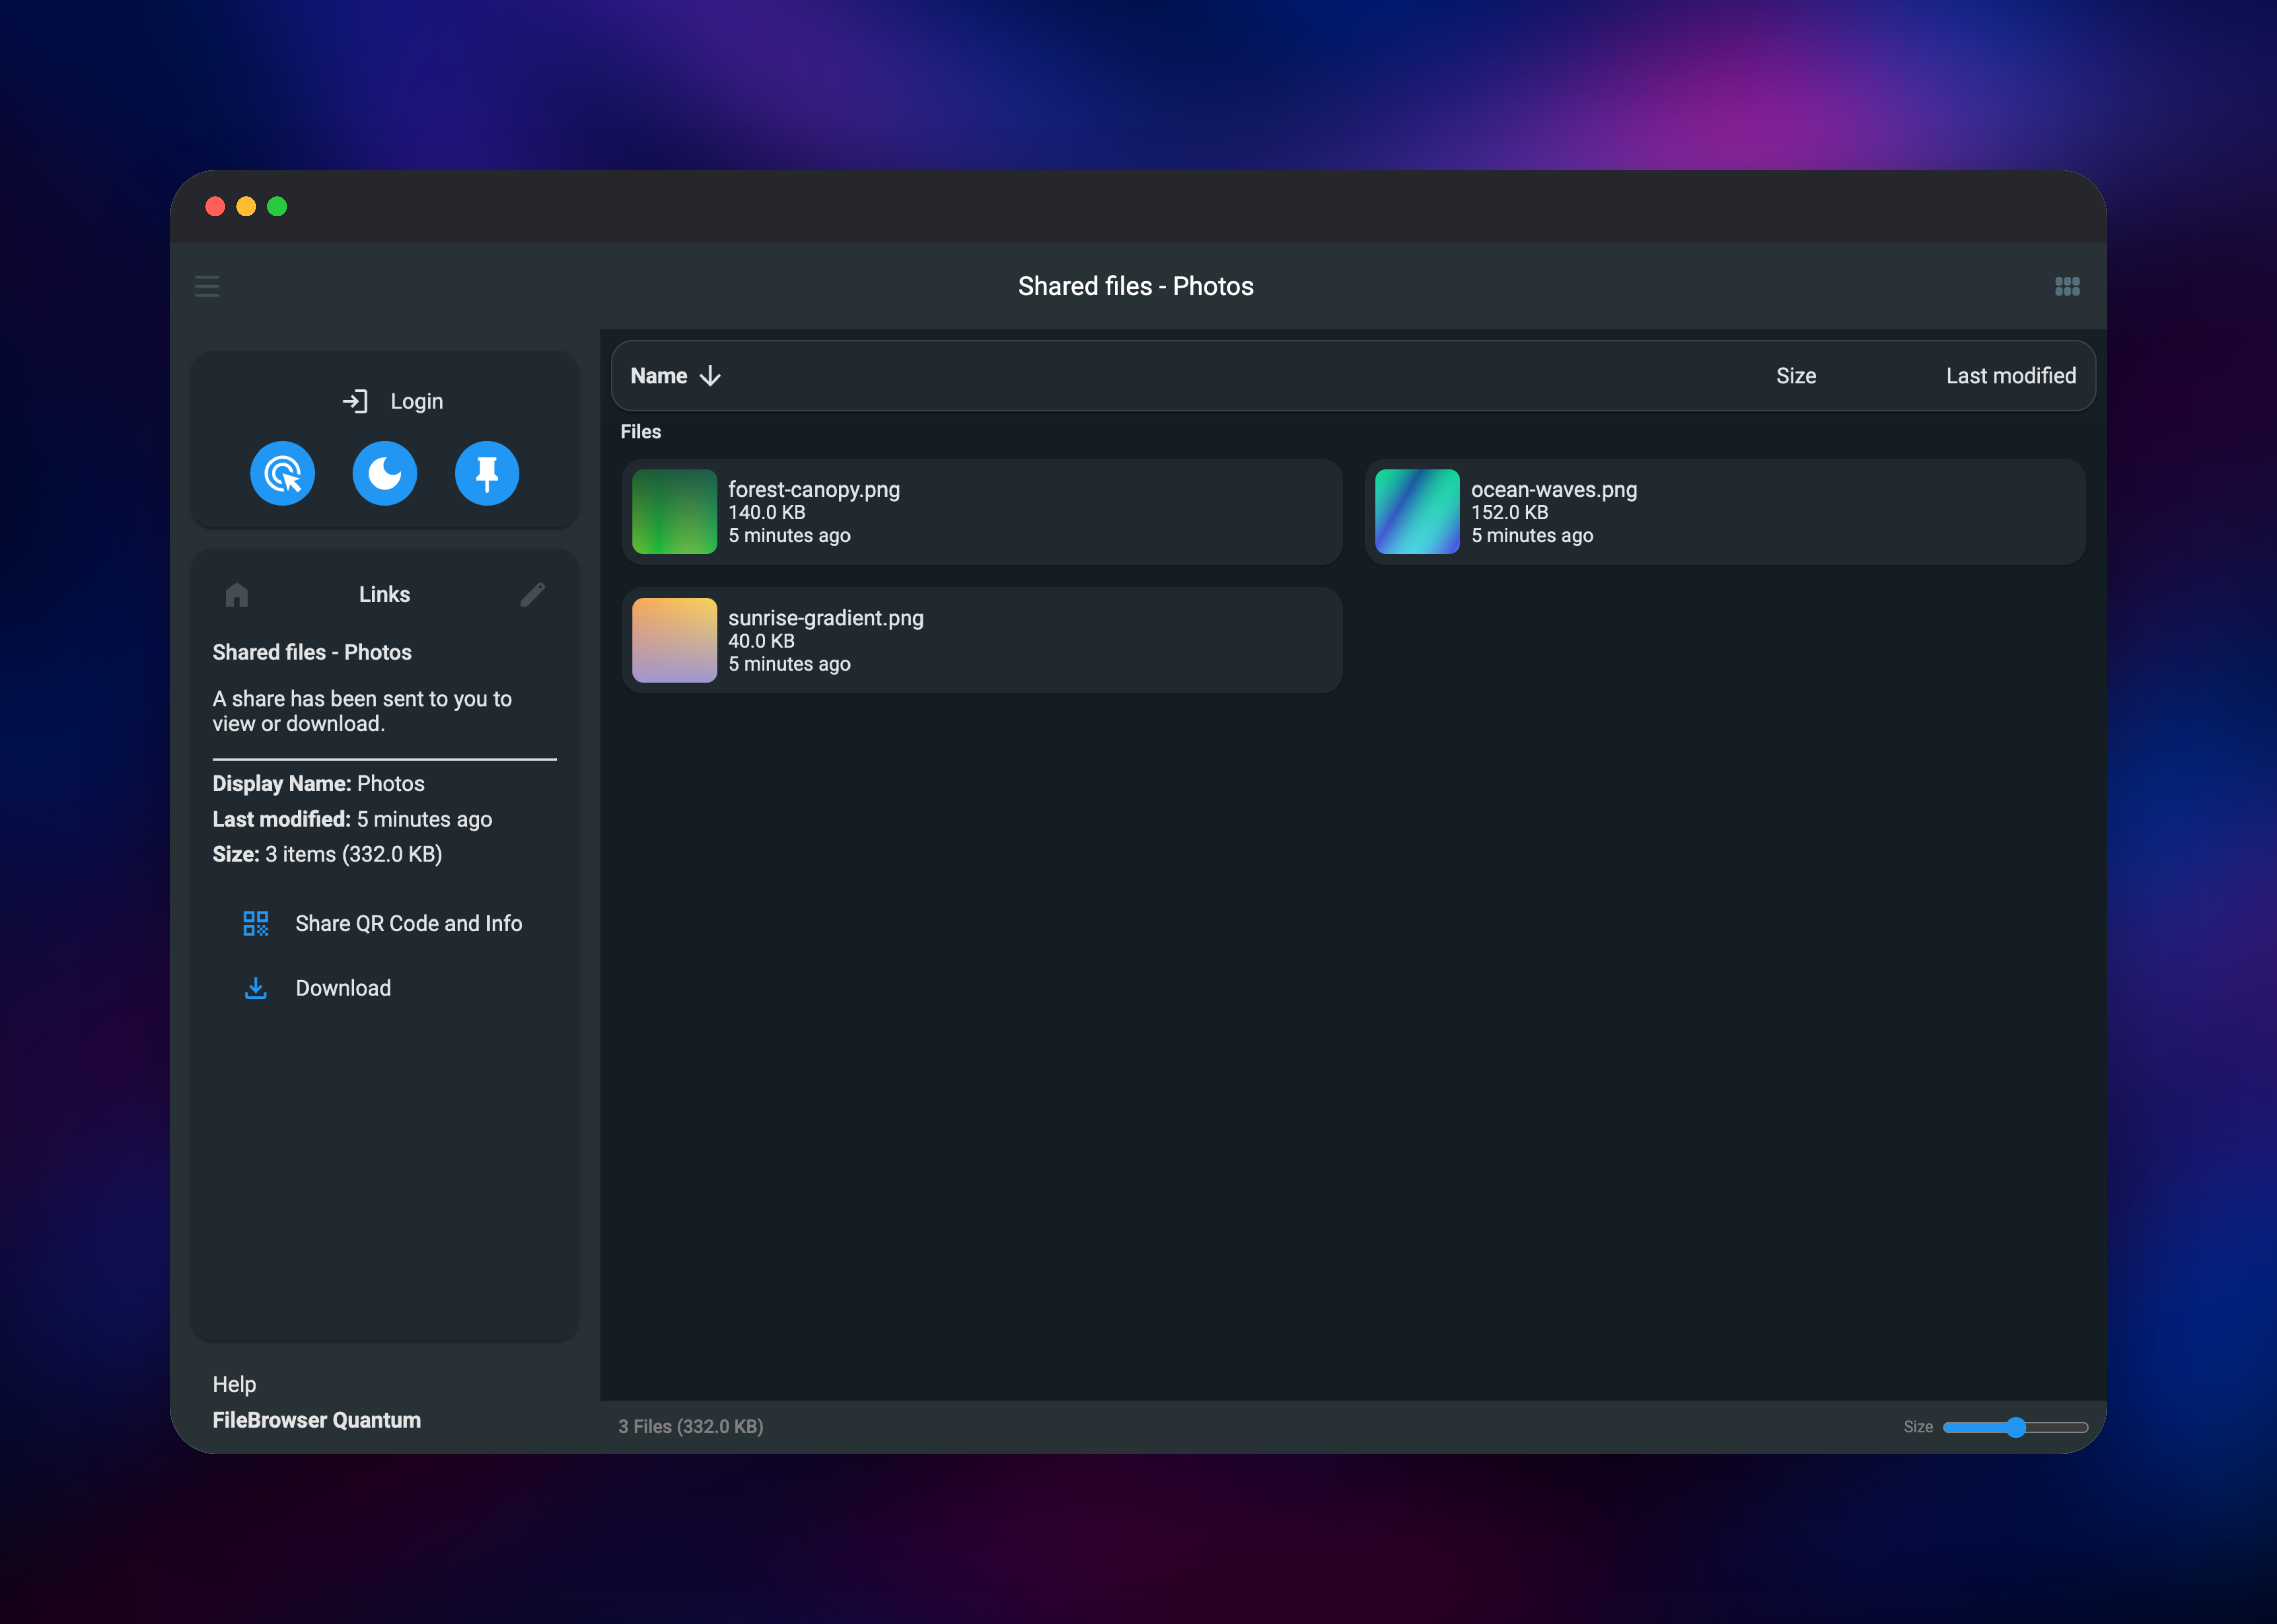The image size is (2277, 1624).
Task: Click the download arrow icon
Action: click(256, 988)
